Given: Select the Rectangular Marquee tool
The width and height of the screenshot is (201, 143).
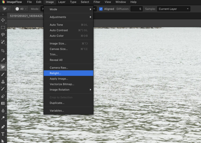Looking at the screenshot, I should tap(3, 27).
